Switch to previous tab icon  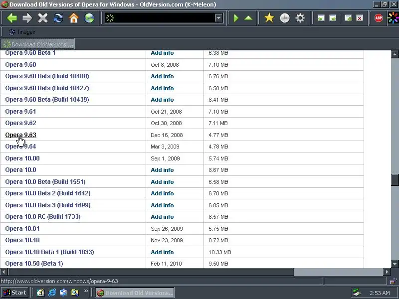tap(321, 18)
